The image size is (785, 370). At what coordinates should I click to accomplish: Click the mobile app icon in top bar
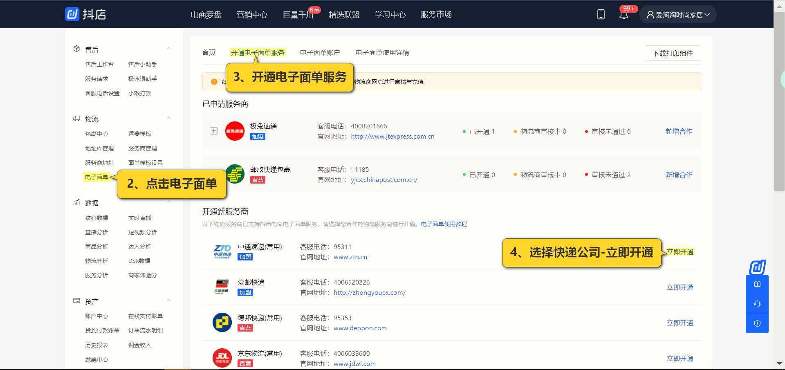click(601, 14)
